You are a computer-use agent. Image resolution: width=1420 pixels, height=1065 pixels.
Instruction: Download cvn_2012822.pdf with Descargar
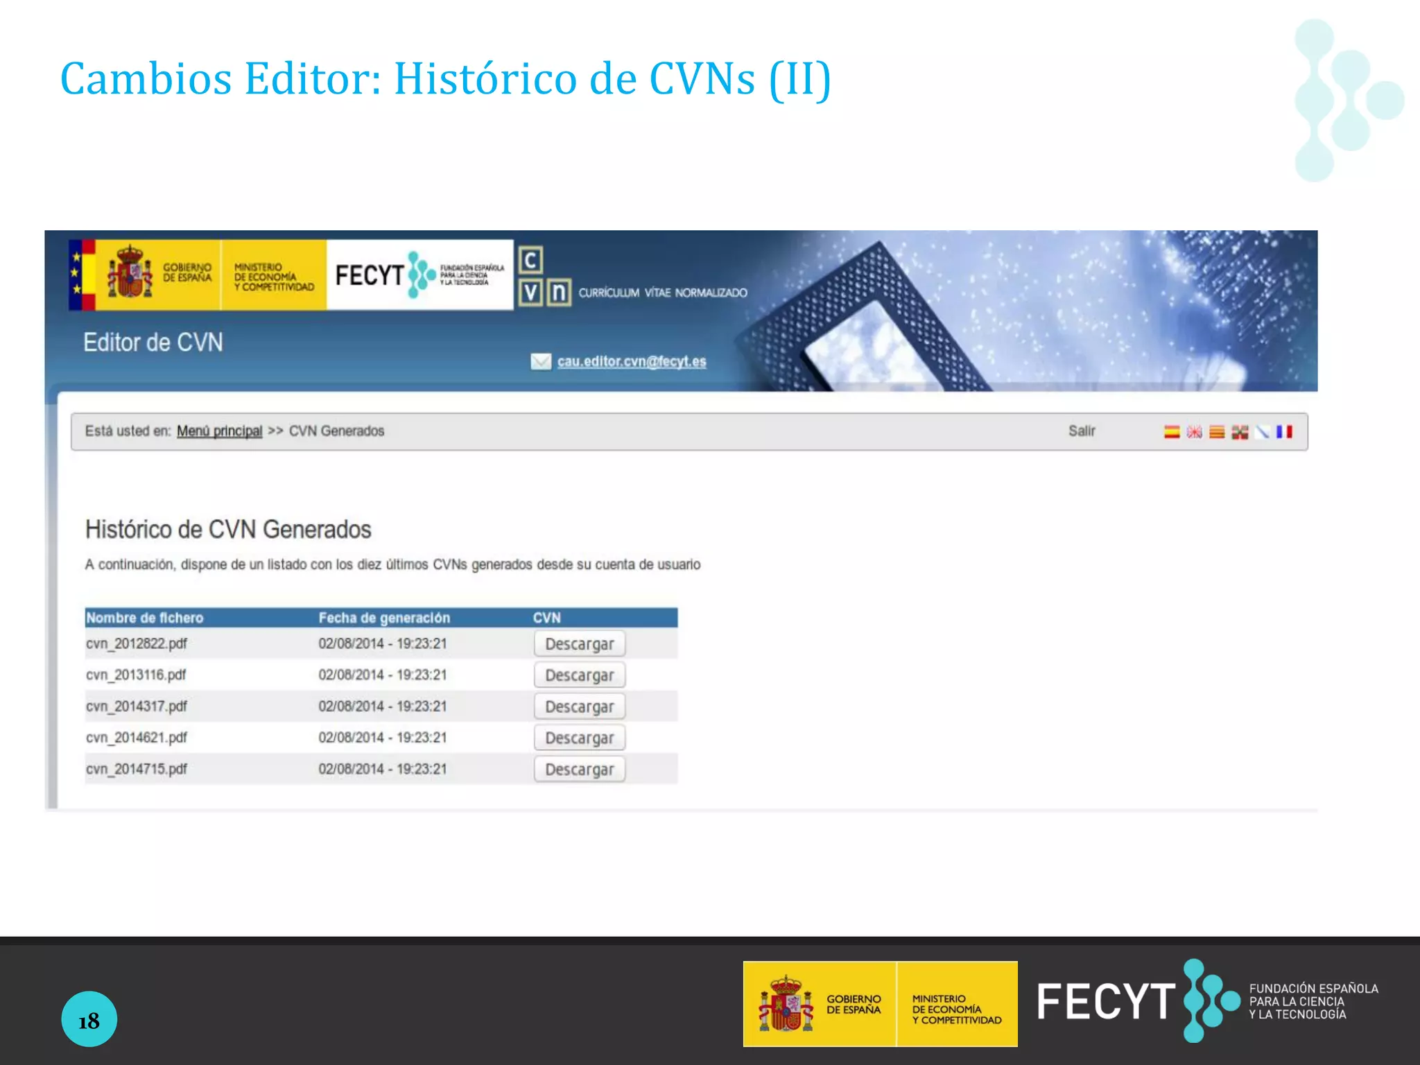point(580,643)
